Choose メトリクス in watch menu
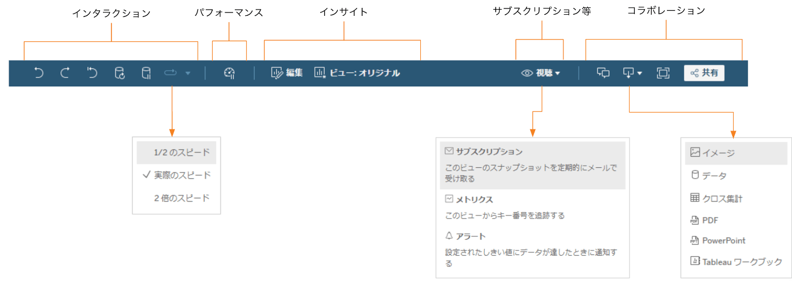 [532, 207]
